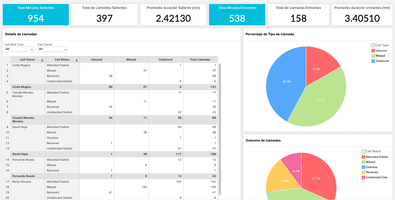Click the Missed column header

point(131,60)
